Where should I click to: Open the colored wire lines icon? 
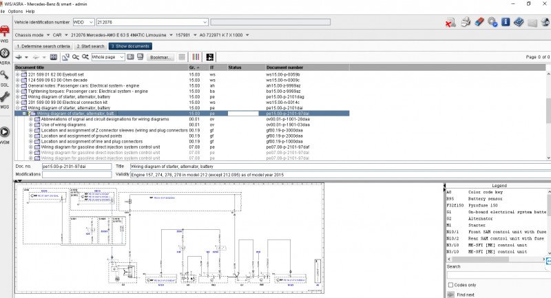tap(196, 57)
